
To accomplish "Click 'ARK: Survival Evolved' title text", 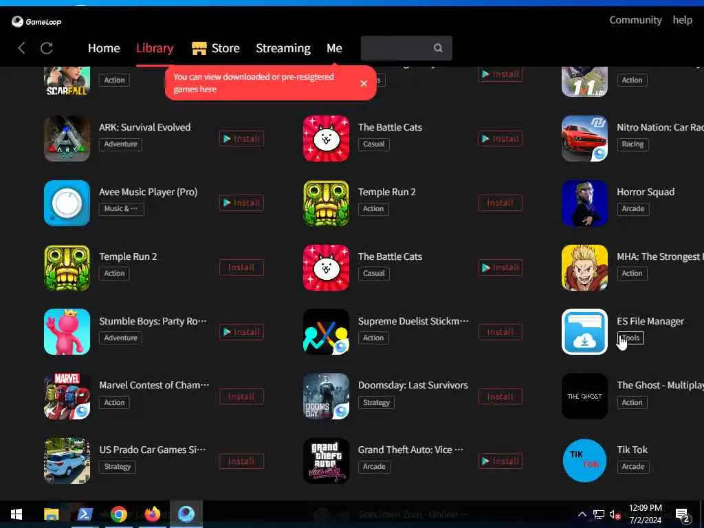I will 144,127.
